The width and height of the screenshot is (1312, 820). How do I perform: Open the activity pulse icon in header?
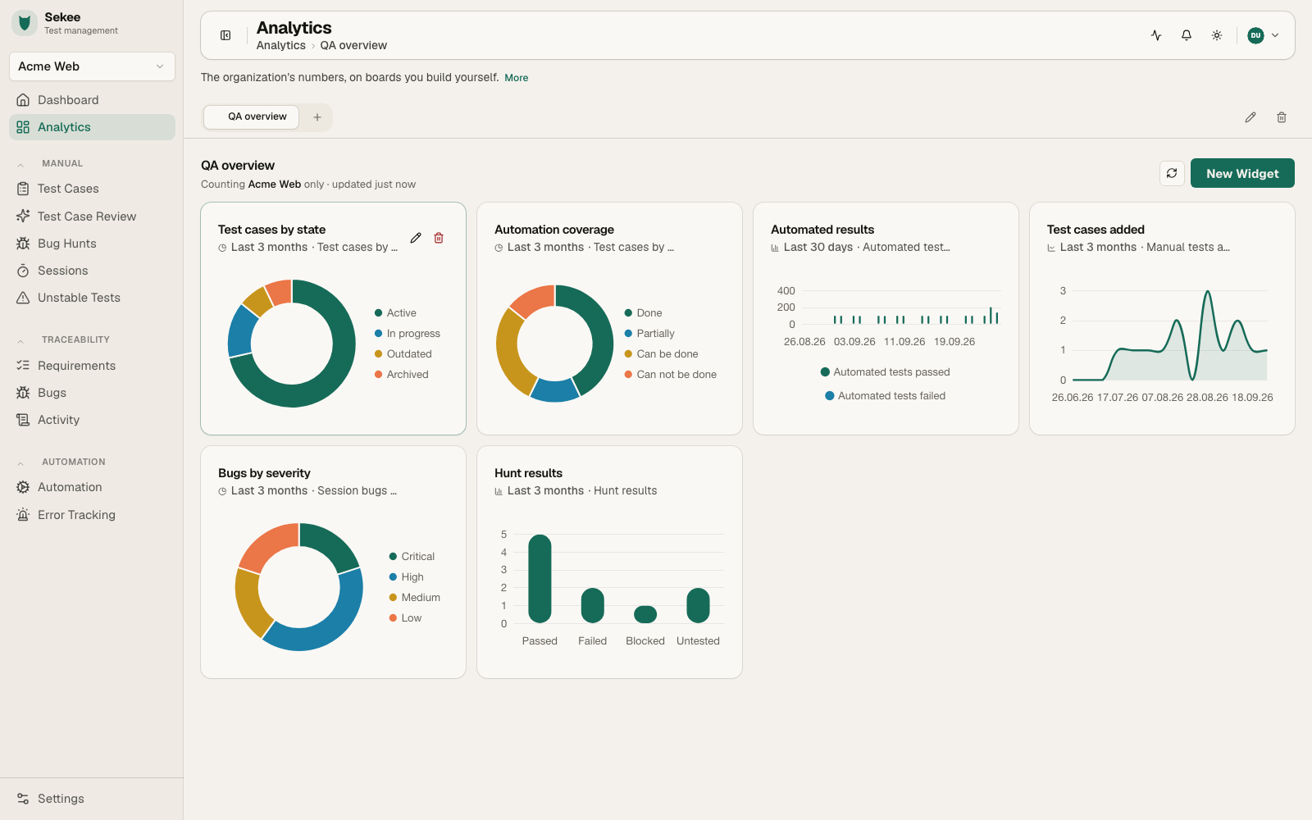pos(1156,35)
